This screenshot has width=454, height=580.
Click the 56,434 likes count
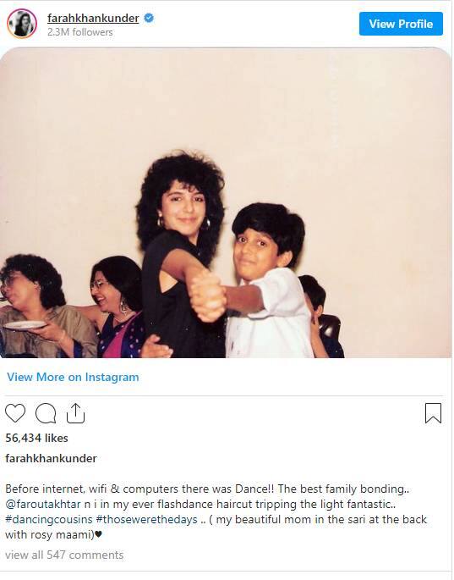click(x=36, y=438)
